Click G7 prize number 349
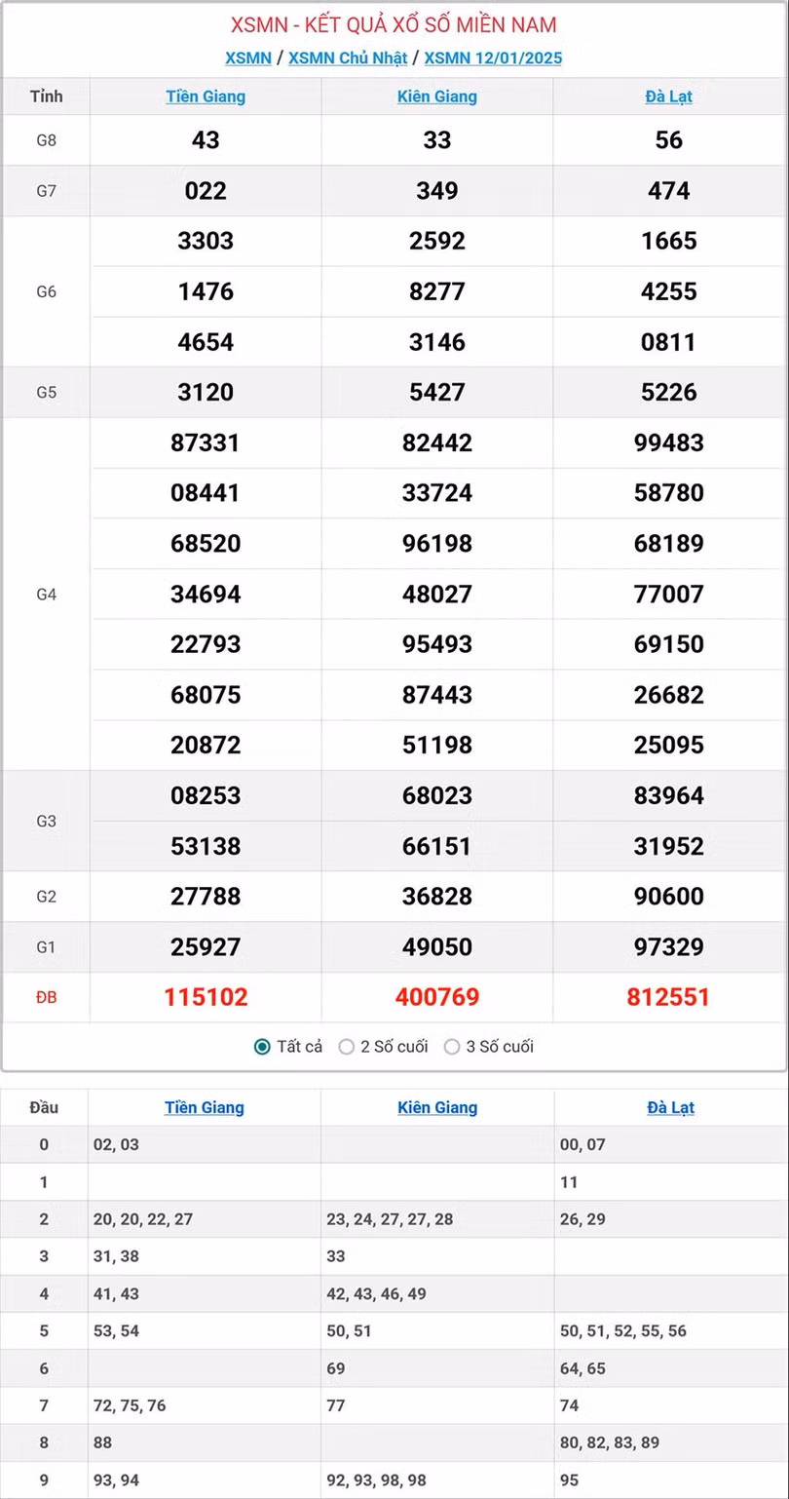The width and height of the screenshot is (789, 1499). (x=437, y=190)
